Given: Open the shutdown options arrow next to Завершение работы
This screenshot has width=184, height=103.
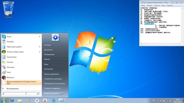Looking at the screenshot, I should (x=62, y=94).
